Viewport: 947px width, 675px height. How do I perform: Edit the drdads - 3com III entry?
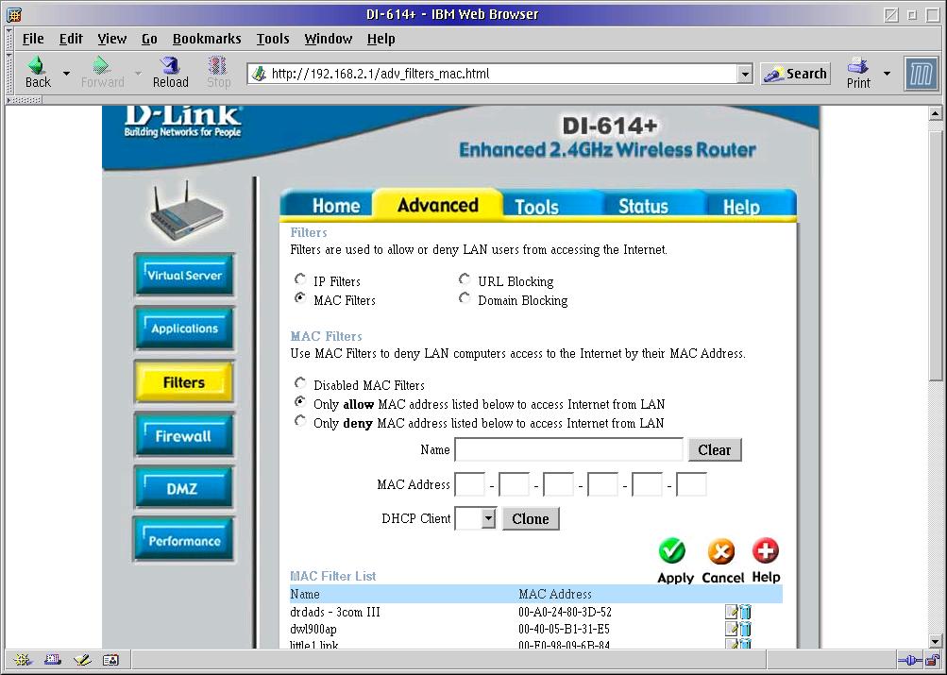click(732, 612)
